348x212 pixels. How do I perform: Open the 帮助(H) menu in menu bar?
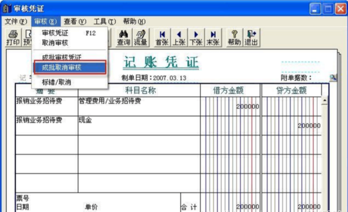click(135, 21)
